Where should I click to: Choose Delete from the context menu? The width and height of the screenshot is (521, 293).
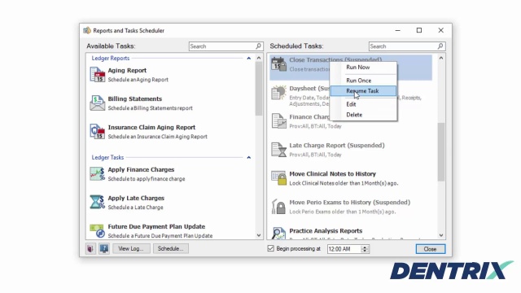coord(354,115)
